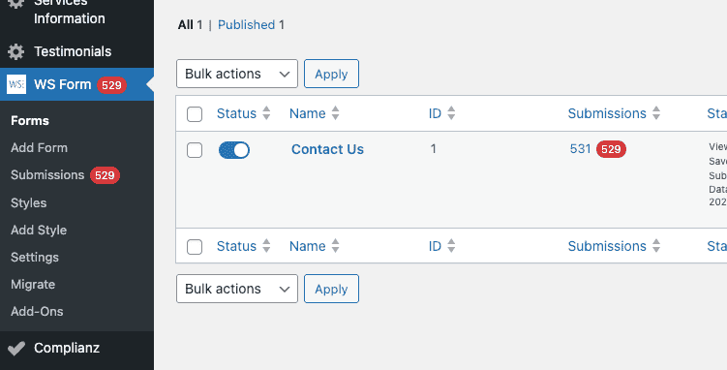Click sort arrows next to top Status header
The image size is (727, 370).
pos(266,113)
